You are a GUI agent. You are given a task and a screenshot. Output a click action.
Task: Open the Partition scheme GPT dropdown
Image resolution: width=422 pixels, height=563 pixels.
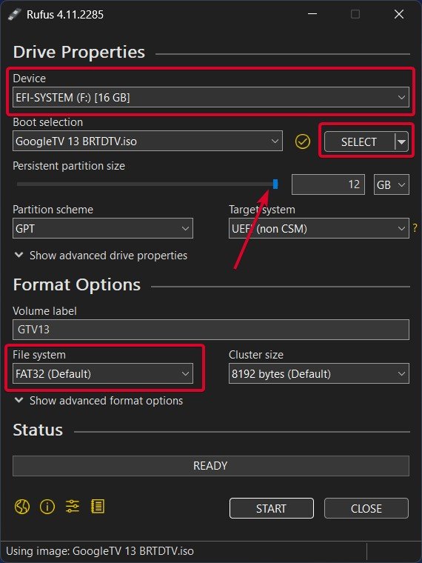click(x=103, y=228)
